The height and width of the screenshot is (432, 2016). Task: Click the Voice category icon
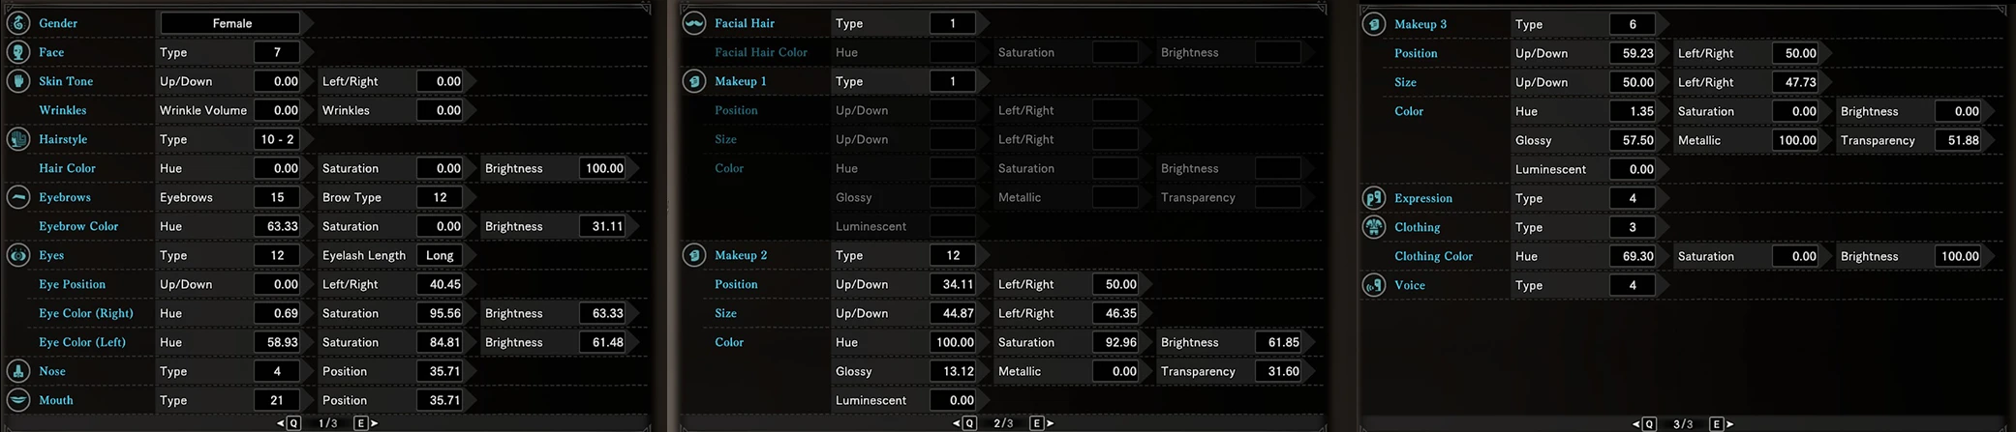point(1374,285)
